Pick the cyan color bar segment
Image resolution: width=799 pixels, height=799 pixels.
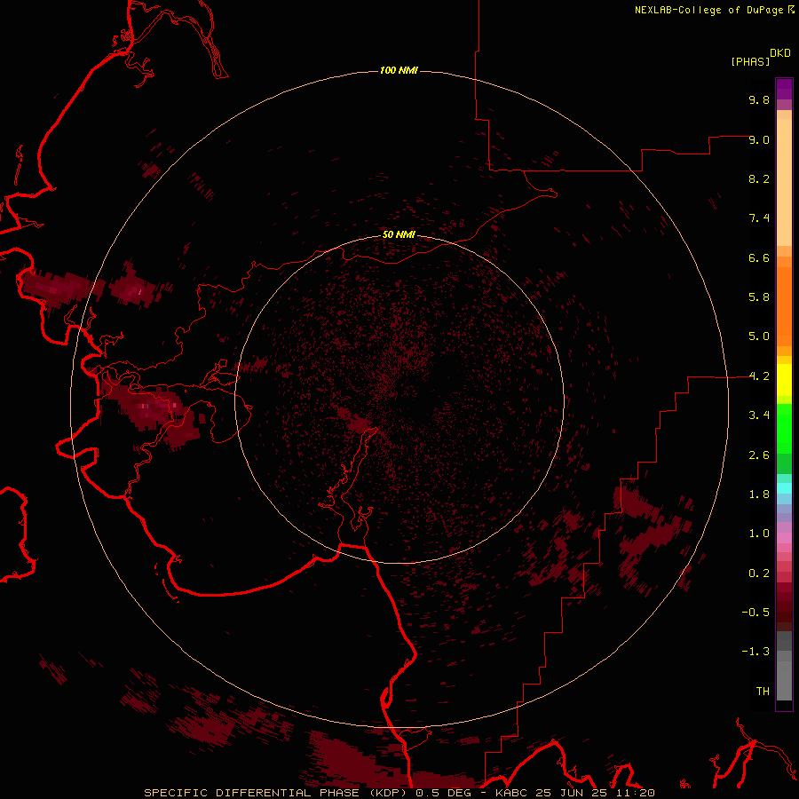coord(784,488)
